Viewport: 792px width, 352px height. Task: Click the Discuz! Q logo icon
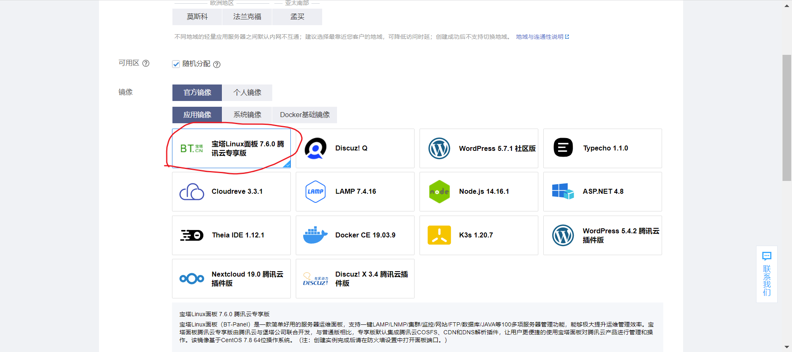click(315, 148)
